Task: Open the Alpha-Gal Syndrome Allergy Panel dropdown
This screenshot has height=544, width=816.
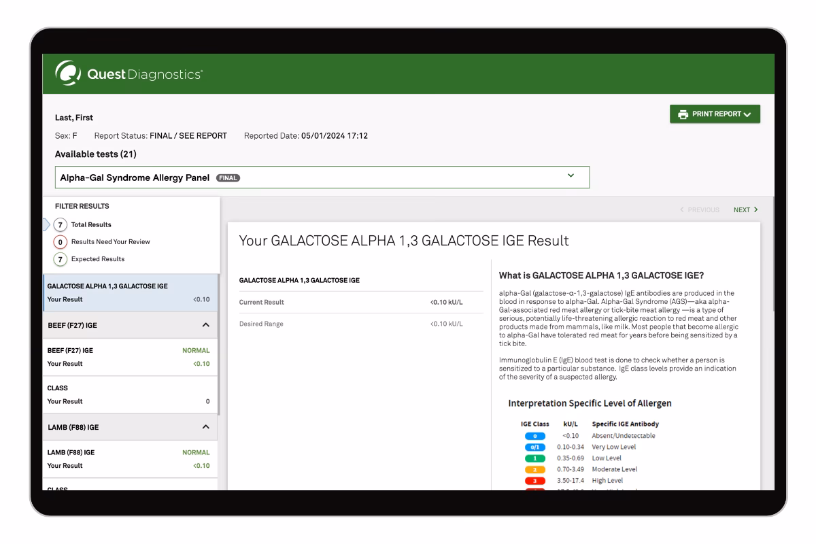Action: pos(322,177)
